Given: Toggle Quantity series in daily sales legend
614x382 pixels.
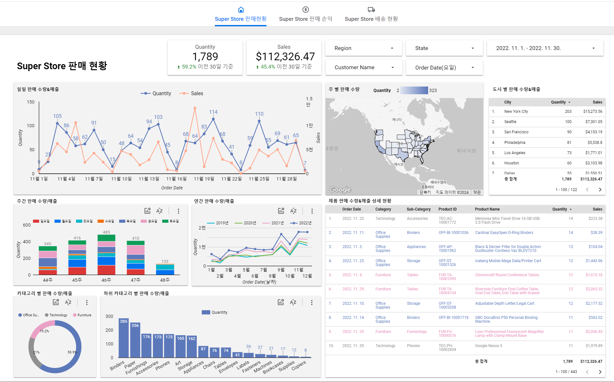Looking at the screenshot, I should coord(156,93).
